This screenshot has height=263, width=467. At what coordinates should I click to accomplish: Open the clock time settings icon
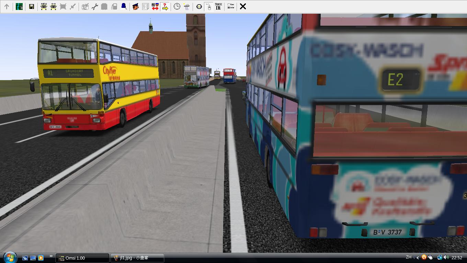(177, 7)
